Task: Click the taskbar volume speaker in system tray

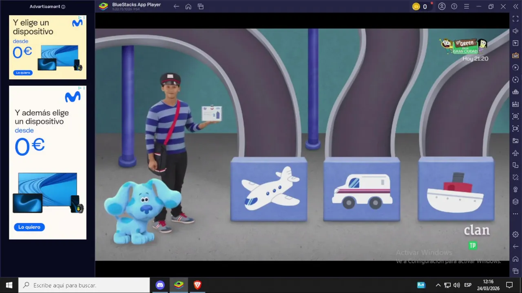Action: click(x=456, y=285)
